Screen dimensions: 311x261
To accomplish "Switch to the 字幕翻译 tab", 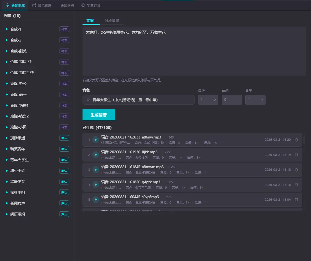I will (x=91, y=5).
